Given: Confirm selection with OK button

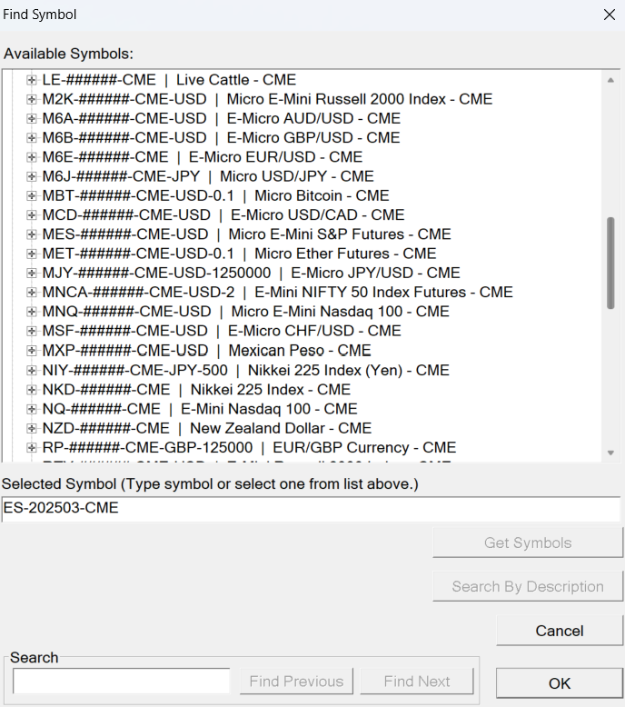Looking at the screenshot, I should click(560, 683).
